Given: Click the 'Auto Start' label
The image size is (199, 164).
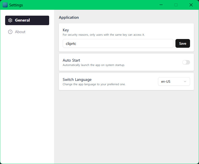Looking at the screenshot, I should click(71, 60).
